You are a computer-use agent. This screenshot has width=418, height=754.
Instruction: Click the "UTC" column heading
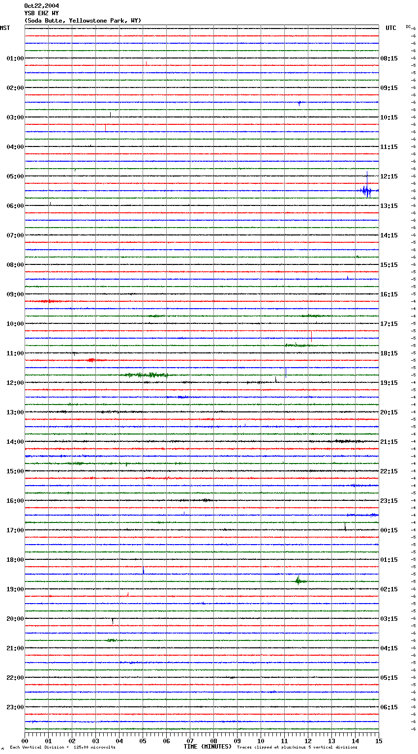tap(391, 28)
